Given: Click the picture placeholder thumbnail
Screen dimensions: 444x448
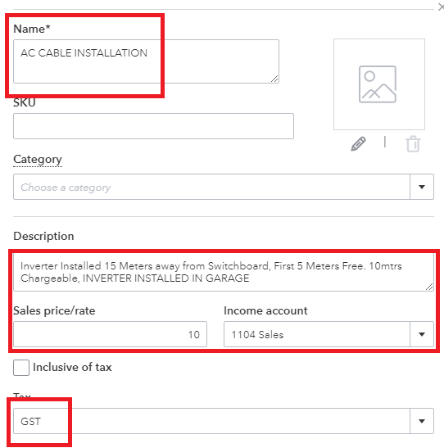Looking at the screenshot, I should pyautogui.click(x=378, y=84).
